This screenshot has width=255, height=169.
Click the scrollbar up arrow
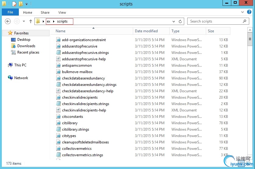[250, 30]
